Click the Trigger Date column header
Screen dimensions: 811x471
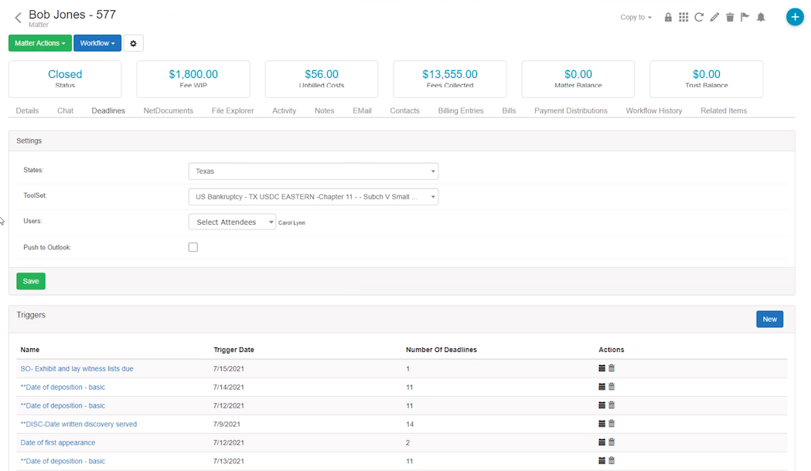(x=233, y=350)
